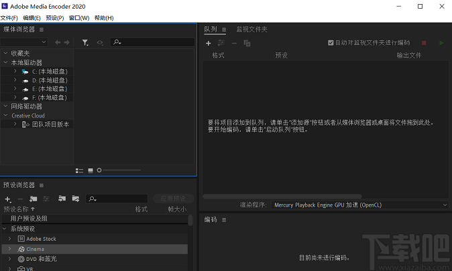Open the 渲染程序 Mercury Playback Engine dropdown
This screenshot has height=271, width=452.
click(x=359, y=205)
